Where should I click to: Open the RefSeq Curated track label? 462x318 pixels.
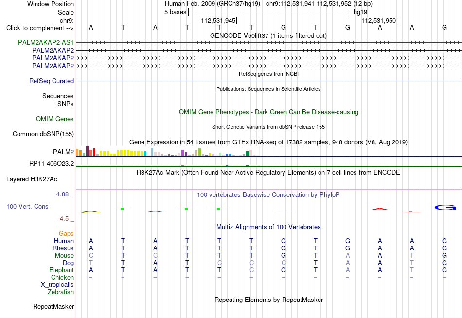(x=52, y=81)
